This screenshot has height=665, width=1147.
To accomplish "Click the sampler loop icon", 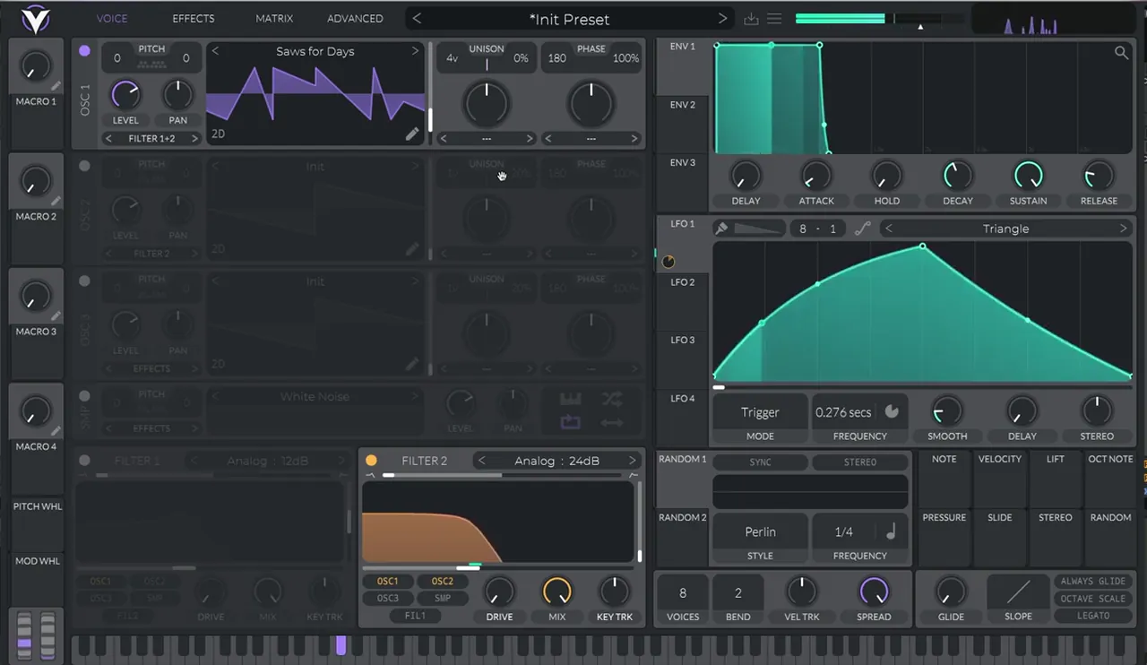I will [571, 422].
